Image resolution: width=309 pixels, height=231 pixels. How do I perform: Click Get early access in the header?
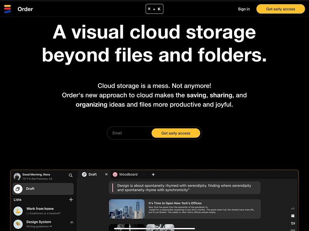280,9
